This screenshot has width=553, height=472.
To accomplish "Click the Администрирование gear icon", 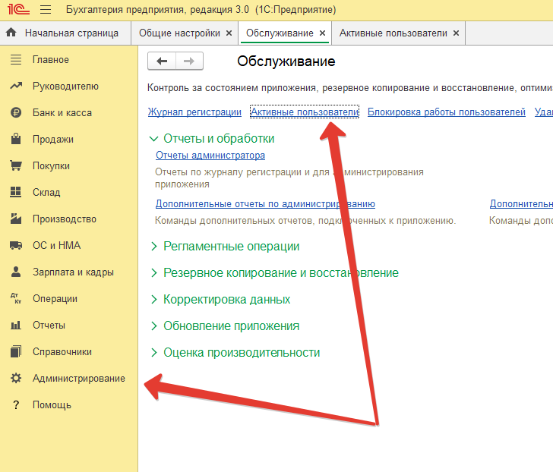I will tap(16, 378).
